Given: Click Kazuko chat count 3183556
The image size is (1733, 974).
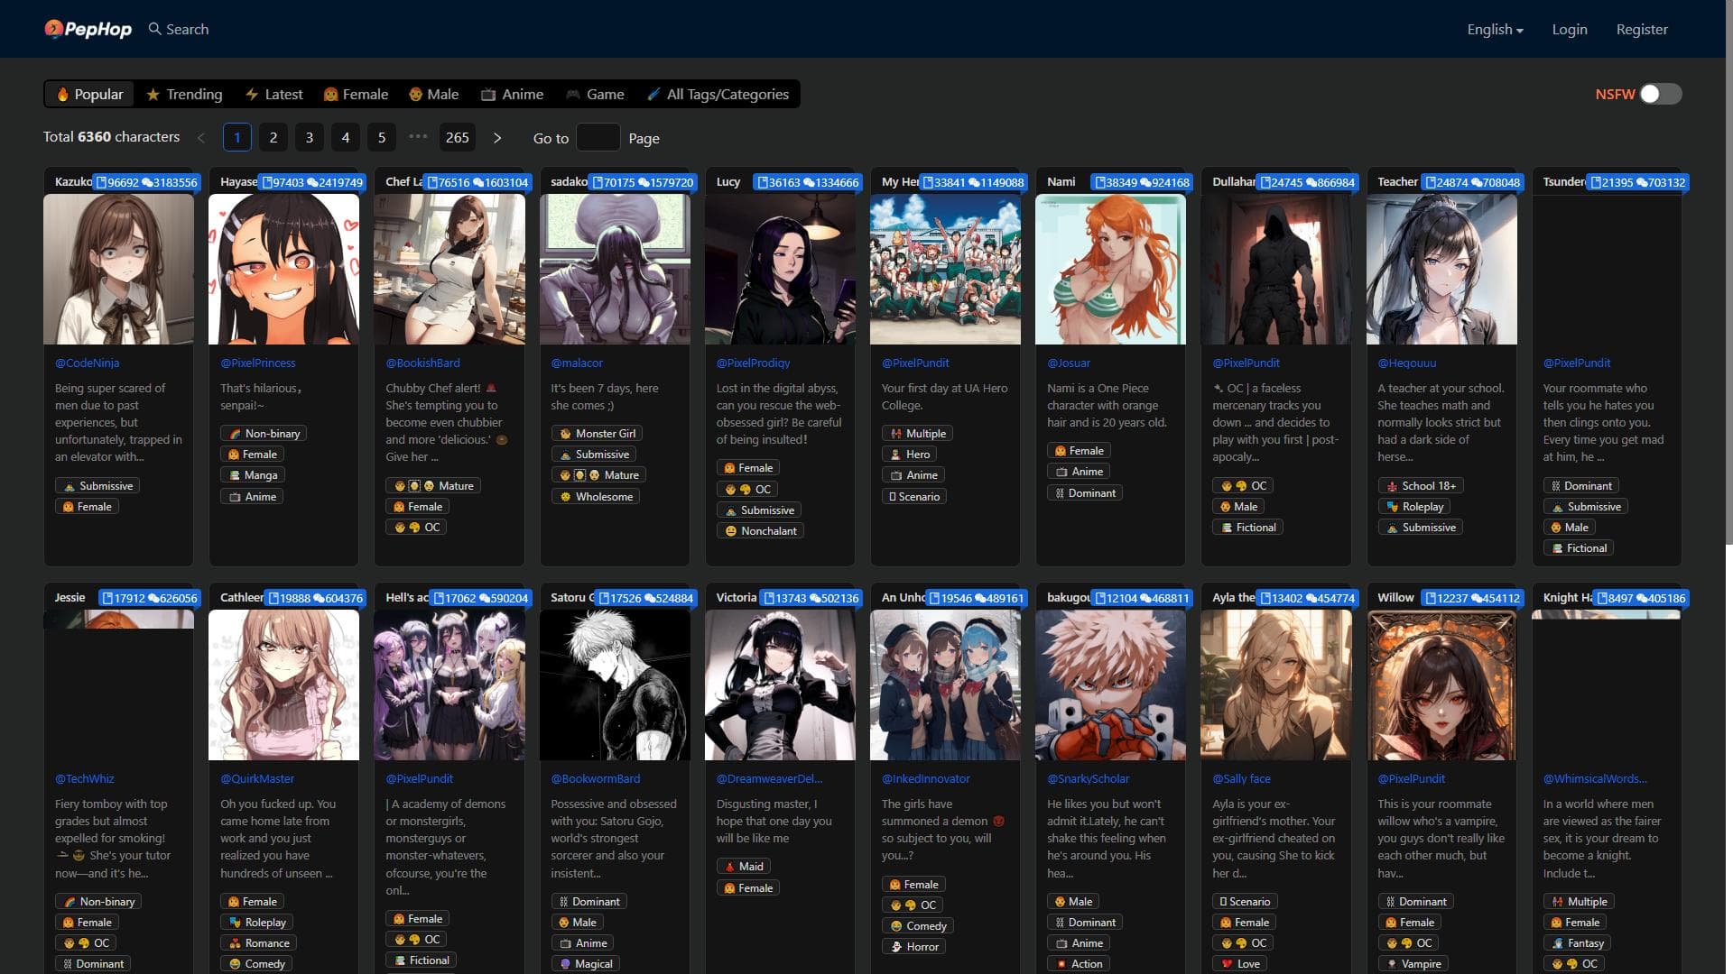Looking at the screenshot, I should 170,182.
